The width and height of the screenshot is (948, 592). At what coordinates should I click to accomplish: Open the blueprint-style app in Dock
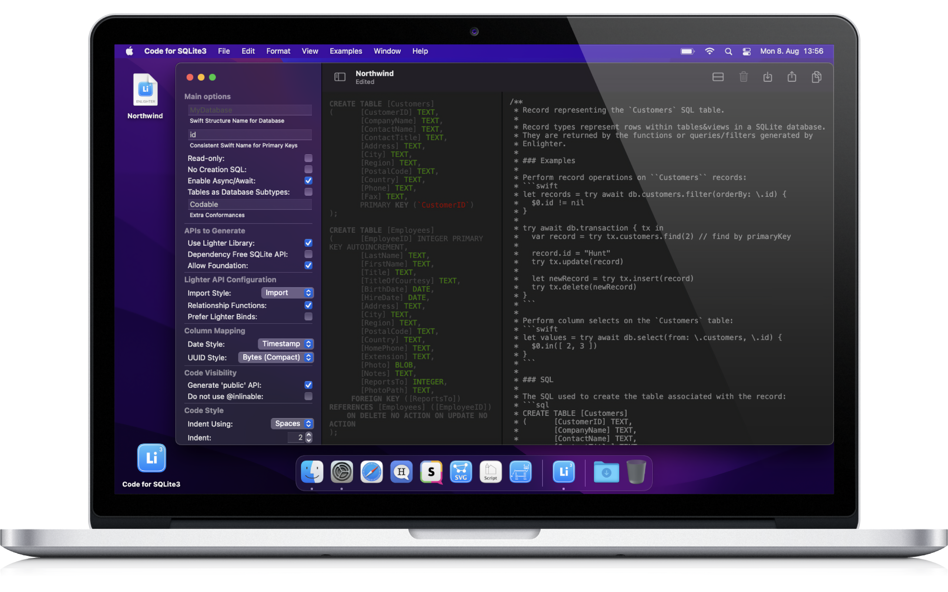520,472
